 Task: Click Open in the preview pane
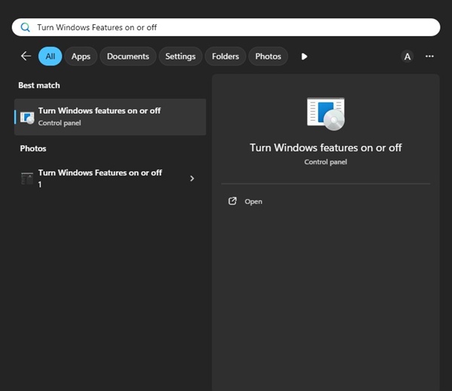tap(253, 201)
